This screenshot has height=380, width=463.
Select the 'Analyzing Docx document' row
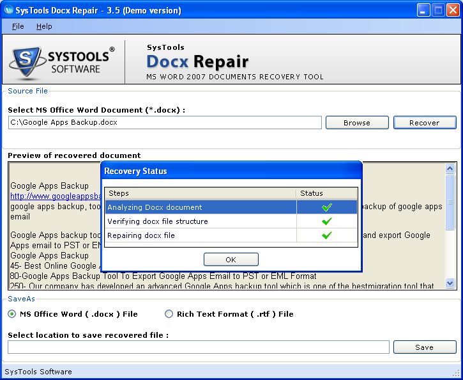click(x=231, y=207)
